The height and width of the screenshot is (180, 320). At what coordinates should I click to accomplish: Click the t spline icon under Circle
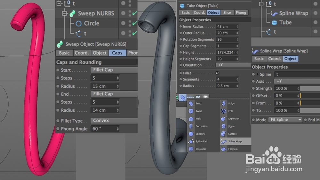point(79,33)
